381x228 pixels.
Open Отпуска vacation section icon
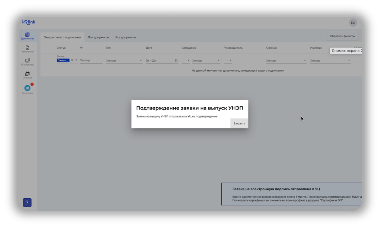tap(27, 75)
